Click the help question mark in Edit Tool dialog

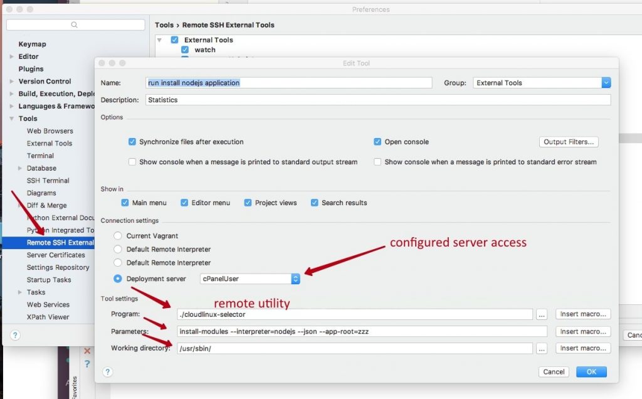(107, 372)
